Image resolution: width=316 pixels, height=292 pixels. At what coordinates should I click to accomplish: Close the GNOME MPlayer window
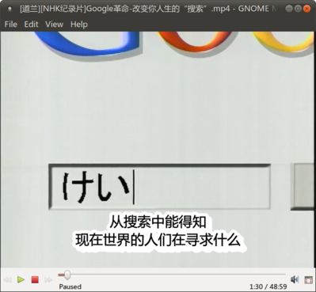pyautogui.click(x=306, y=9)
